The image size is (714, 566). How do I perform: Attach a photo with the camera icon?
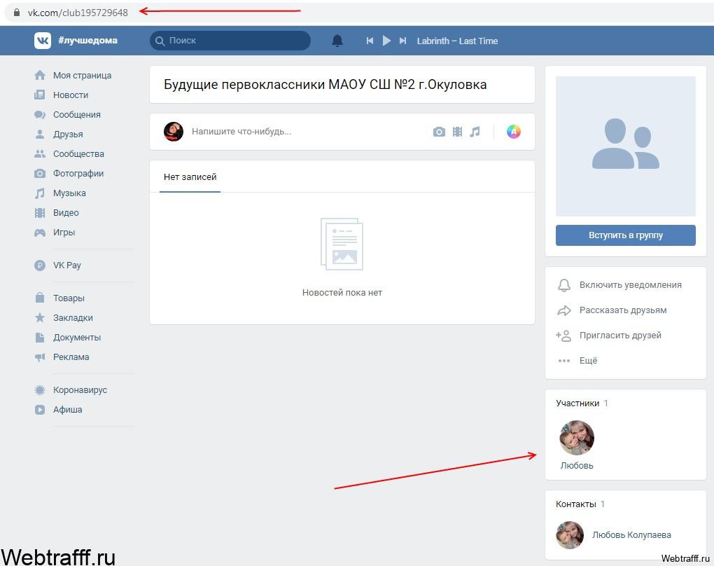pyautogui.click(x=439, y=132)
